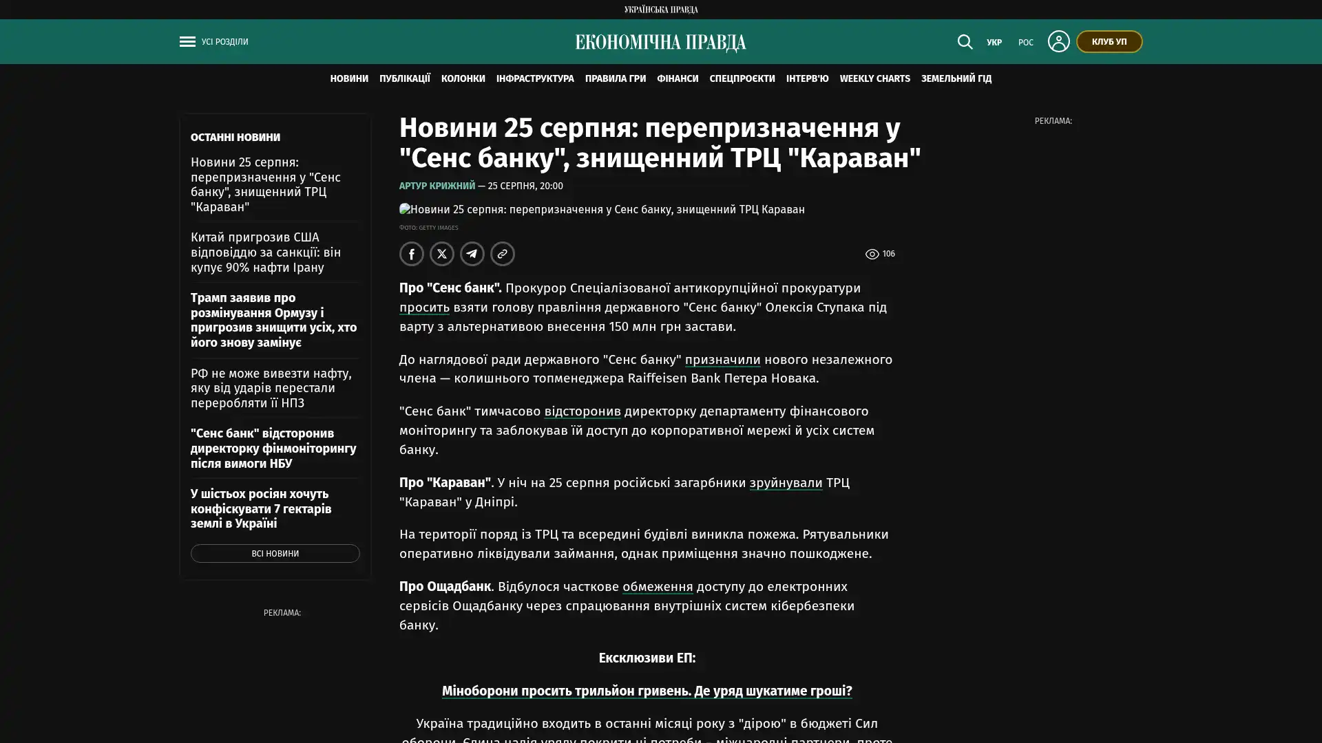The height and width of the screenshot is (743, 1322).
Task: Go to ІНТЕРВ'Ю section
Action: click(808, 79)
